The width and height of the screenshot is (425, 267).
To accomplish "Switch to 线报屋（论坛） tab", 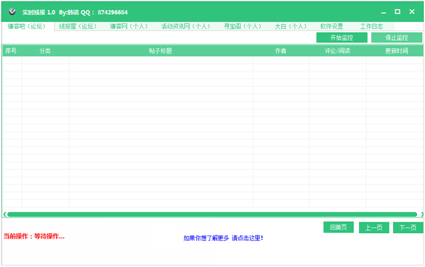I will coord(77,26).
